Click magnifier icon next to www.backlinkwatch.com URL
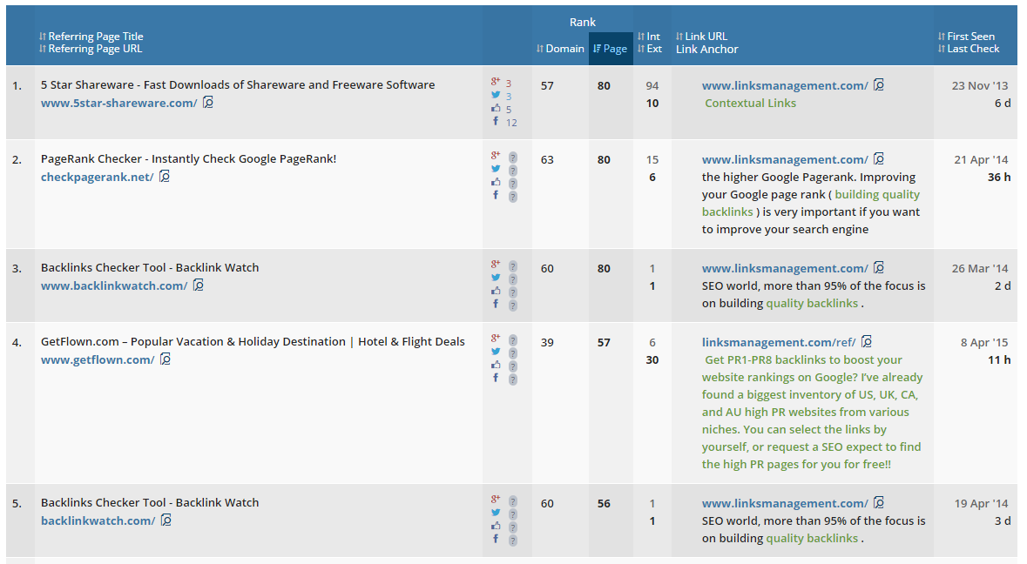The height and width of the screenshot is (564, 1027). click(x=199, y=285)
